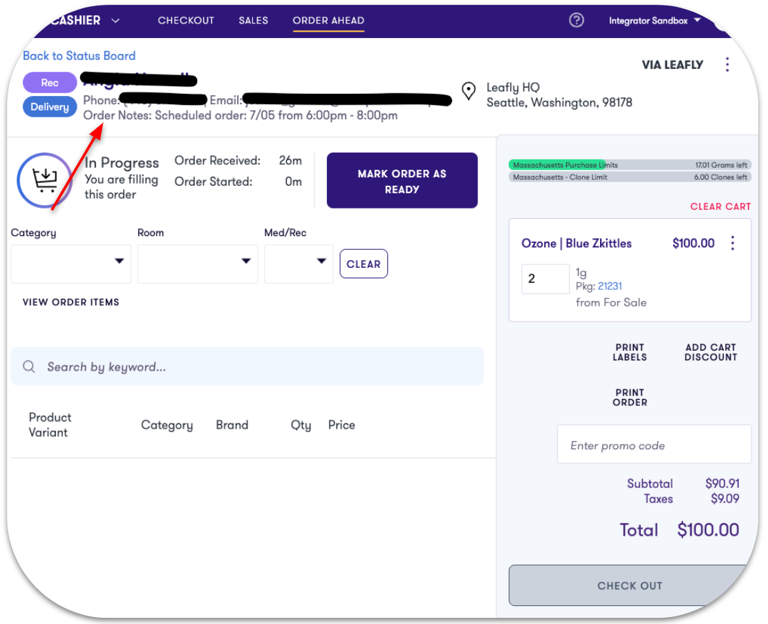The height and width of the screenshot is (624, 768).
Task: Click the Product Variant column header
Action: pos(50,425)
